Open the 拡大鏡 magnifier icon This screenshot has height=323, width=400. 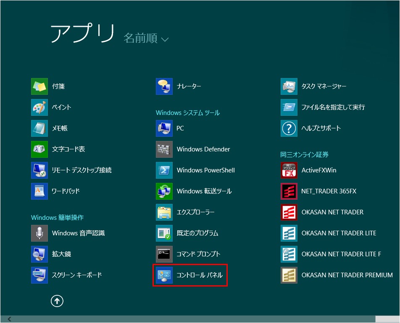point(39,254)
